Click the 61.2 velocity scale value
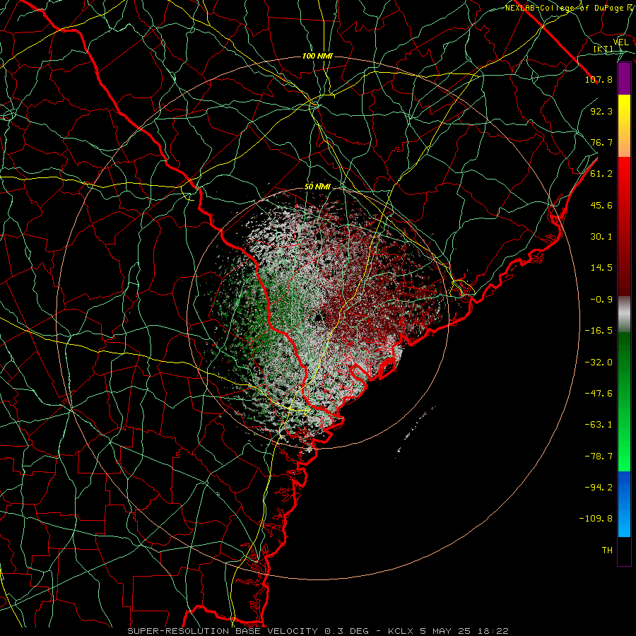The width and height of the screenshot is (636, 636). tap(601, 174)
